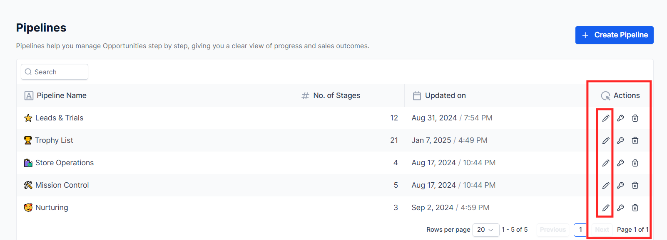Click pencil icon for Store Operations

(606, 163)
